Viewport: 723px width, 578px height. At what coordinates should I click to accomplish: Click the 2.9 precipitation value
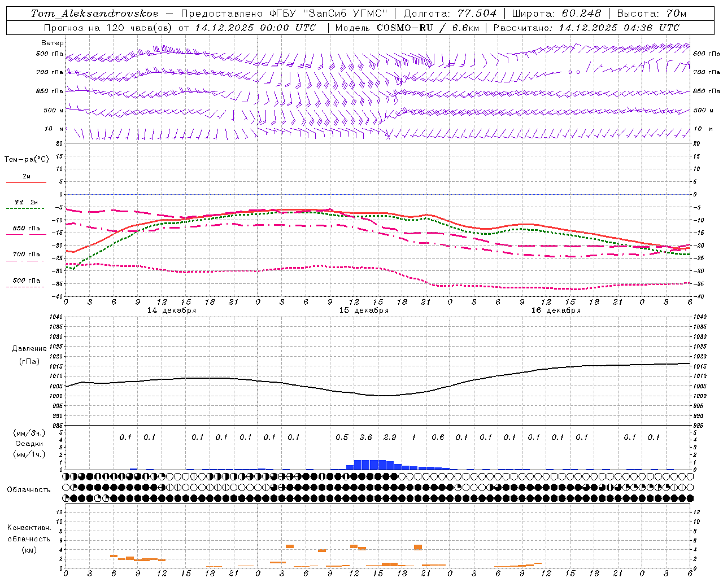click(390, 437)
